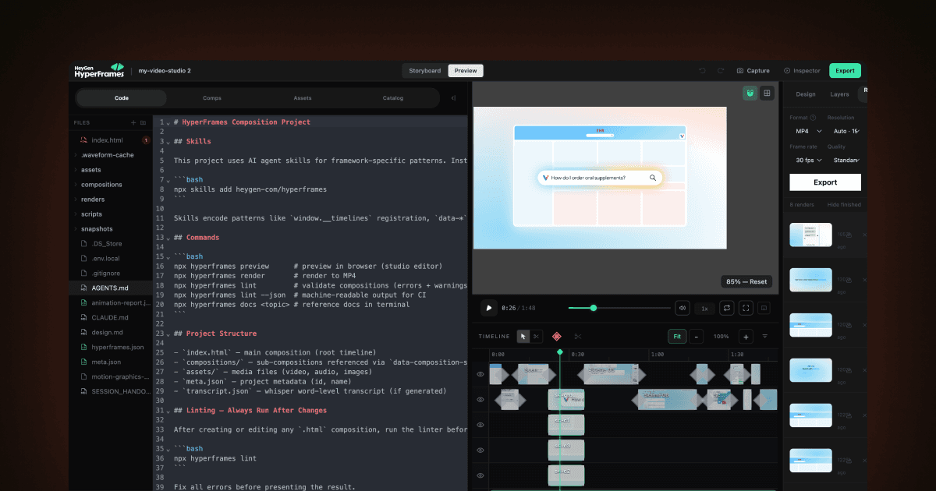The image size is (936, 491).
Task: Open the Layers tab
Action: pyautogui.click(x=839, y=94)
